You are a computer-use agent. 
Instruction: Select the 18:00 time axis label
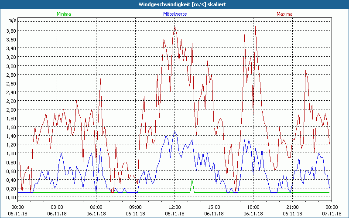pos(253,207)
